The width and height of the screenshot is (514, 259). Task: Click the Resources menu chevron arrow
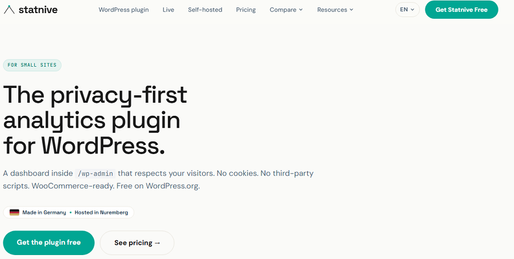pyautogui.click(x=351, y=10)
